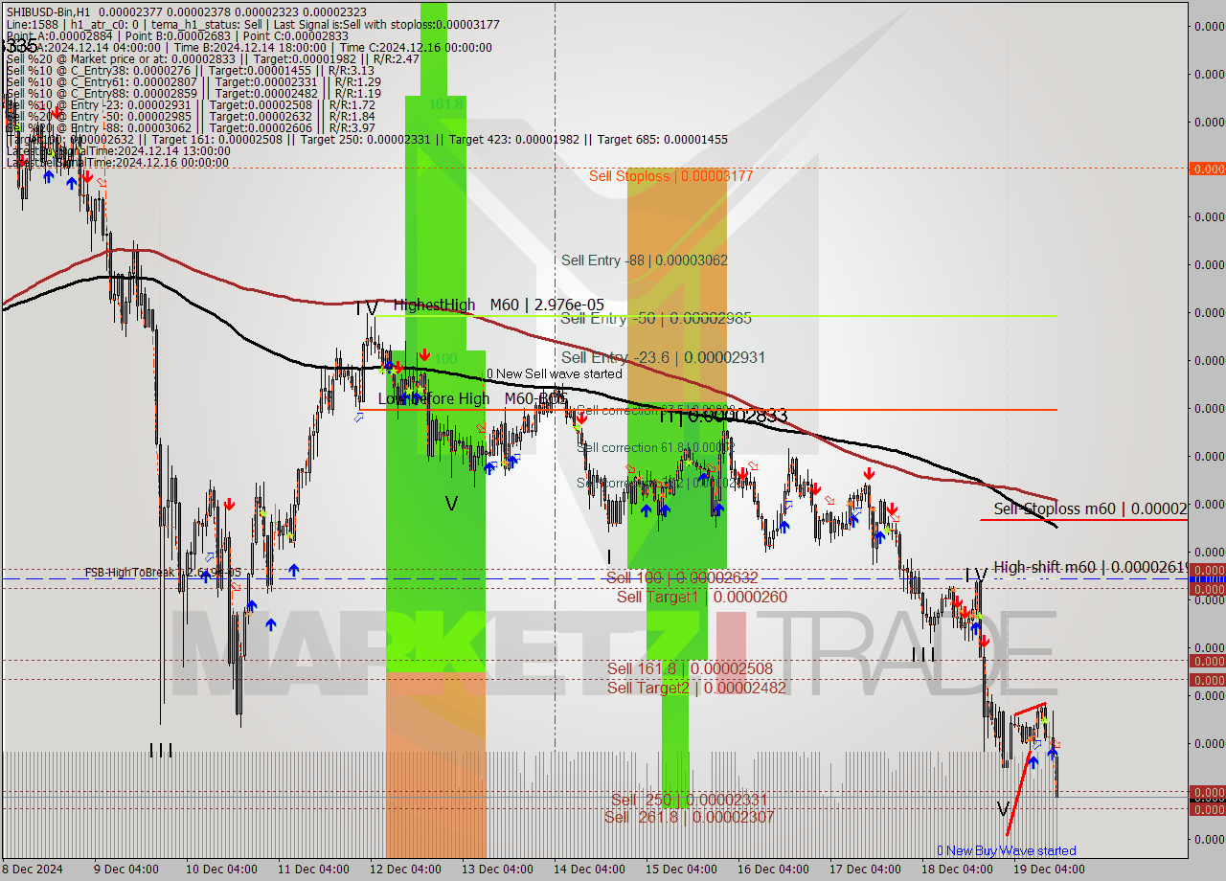Select the '15 Dec 04:00' time label
This screenshot has width=1226, height=881.
point(681,870)
